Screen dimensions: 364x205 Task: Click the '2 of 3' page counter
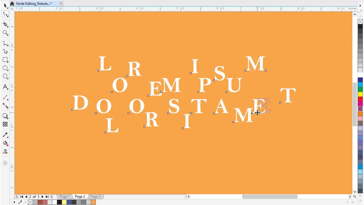34,196
